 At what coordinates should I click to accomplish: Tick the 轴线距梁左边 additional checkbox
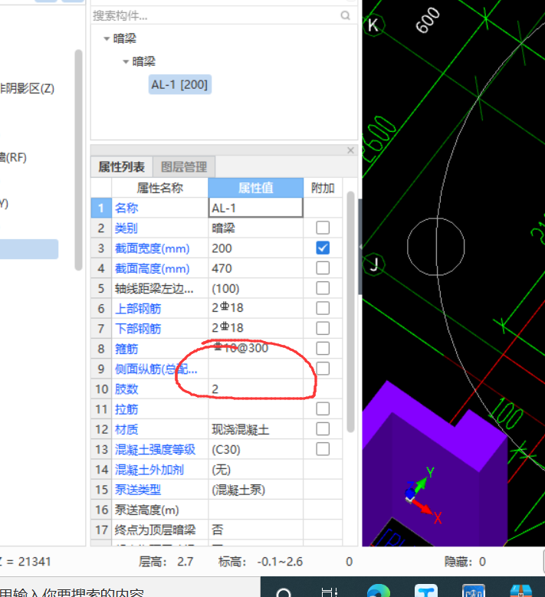pos(323,288)
